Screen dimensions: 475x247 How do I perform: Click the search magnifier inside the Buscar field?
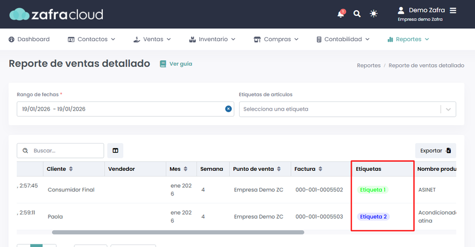pos(25,150)
